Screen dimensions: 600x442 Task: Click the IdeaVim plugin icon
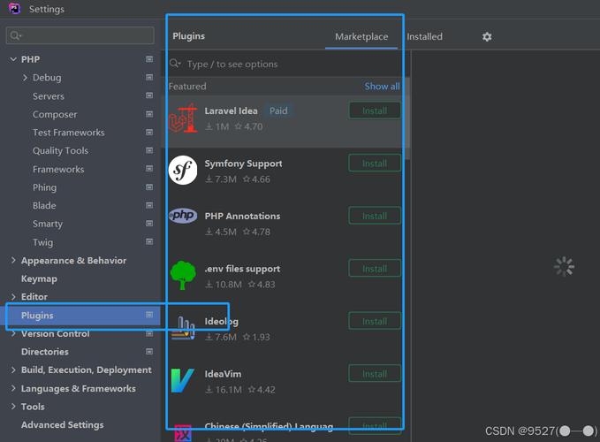point(184,381)
